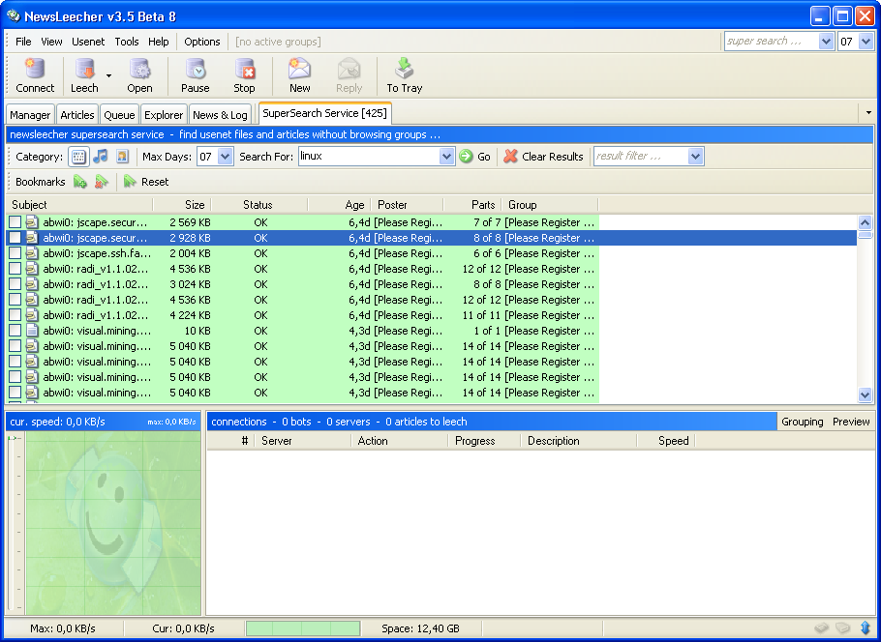Click the Leech toolbar icon
The width and height of the screenshot is (881, 642).
85,69
